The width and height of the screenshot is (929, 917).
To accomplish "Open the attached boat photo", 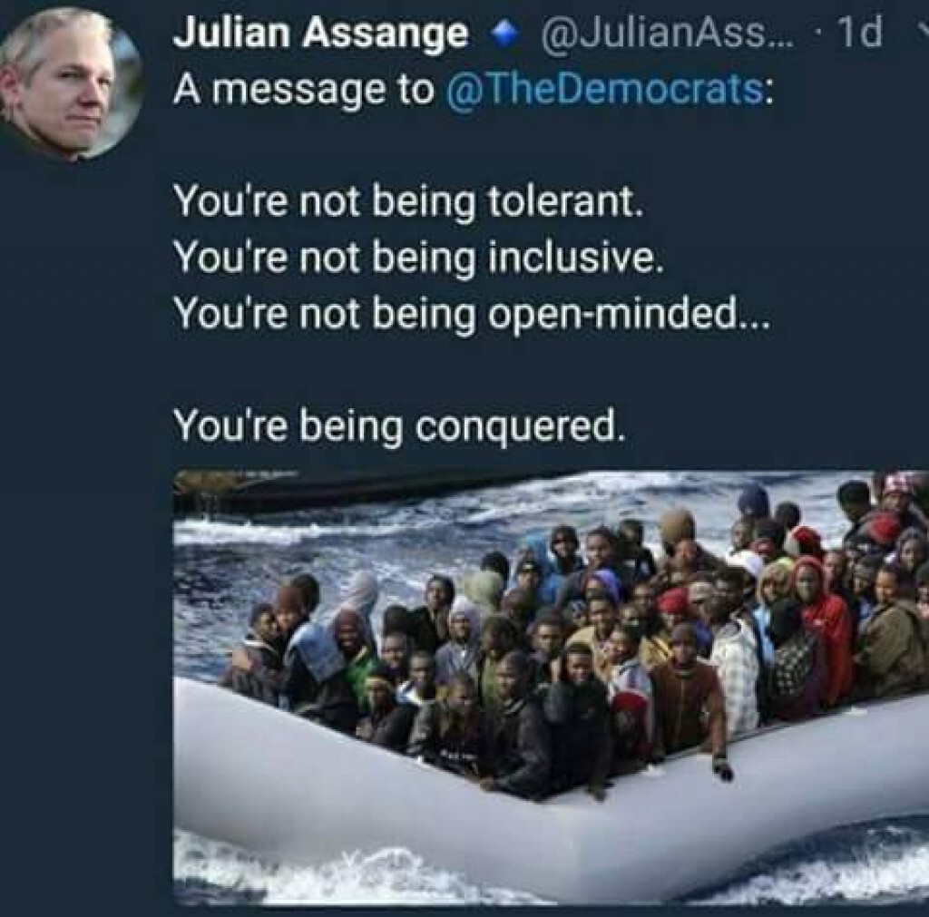I will 551,688.
